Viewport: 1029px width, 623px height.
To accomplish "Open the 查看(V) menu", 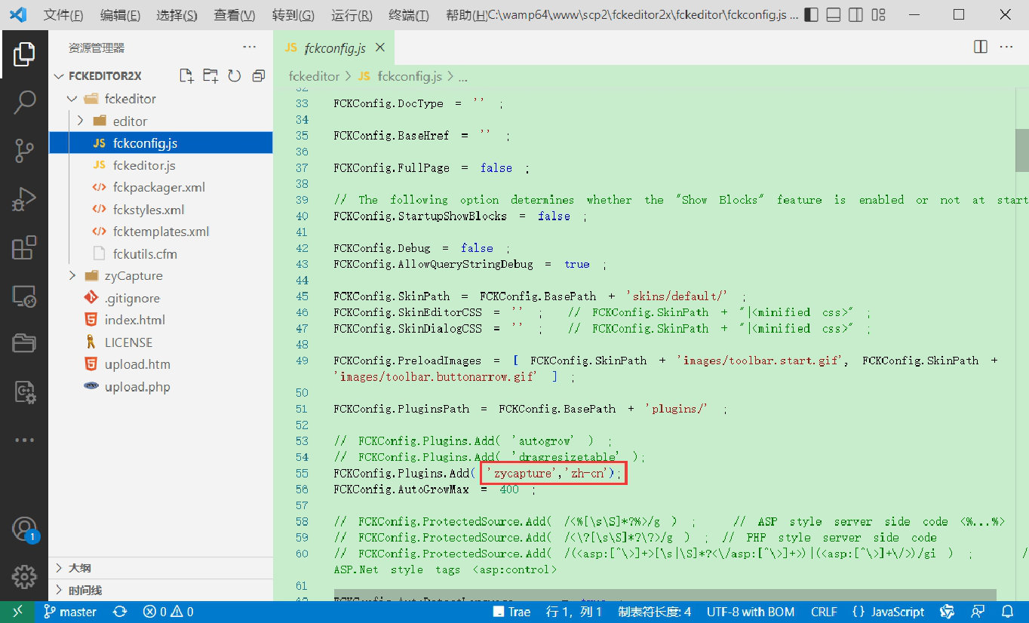I will (x=235, y=15).
